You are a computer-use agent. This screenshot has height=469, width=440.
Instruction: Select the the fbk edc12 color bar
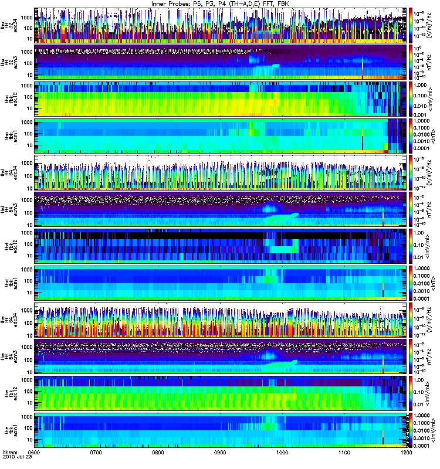point(411,393)
